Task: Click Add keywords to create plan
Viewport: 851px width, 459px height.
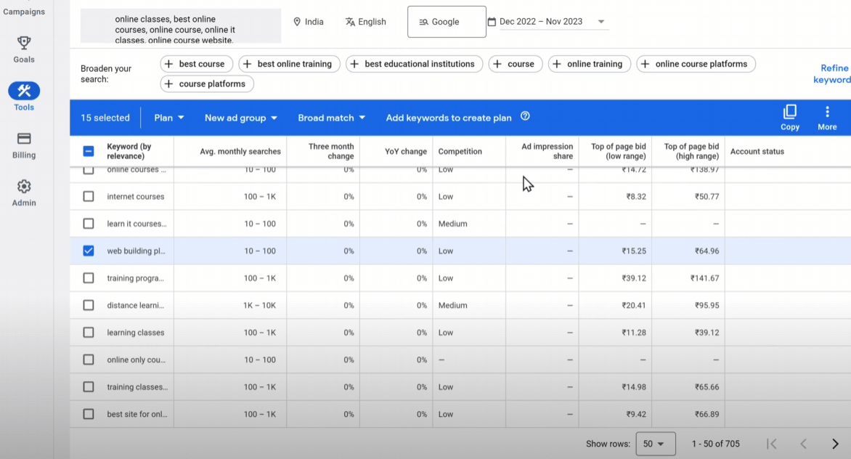Action: point(448,118)
